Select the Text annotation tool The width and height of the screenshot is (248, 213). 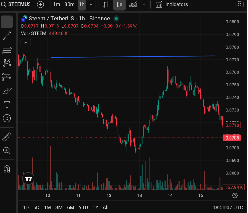[7, 105]
